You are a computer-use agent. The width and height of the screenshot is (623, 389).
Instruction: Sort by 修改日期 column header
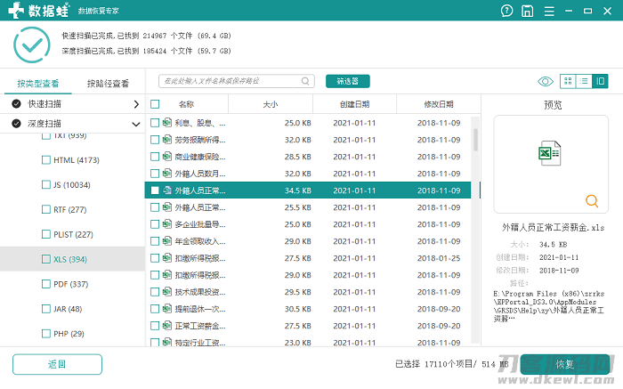click(x=439, y=104)
